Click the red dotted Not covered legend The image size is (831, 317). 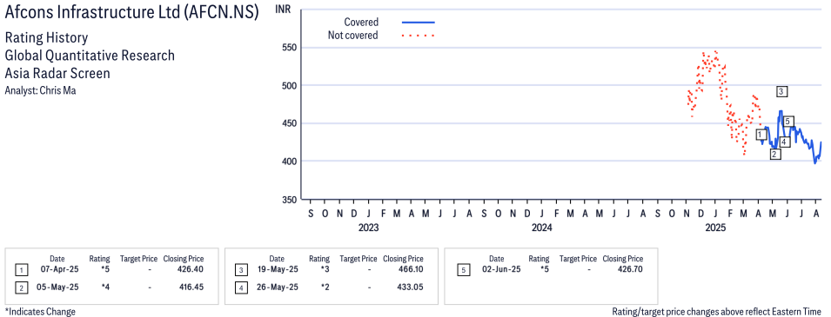[419, 36]
